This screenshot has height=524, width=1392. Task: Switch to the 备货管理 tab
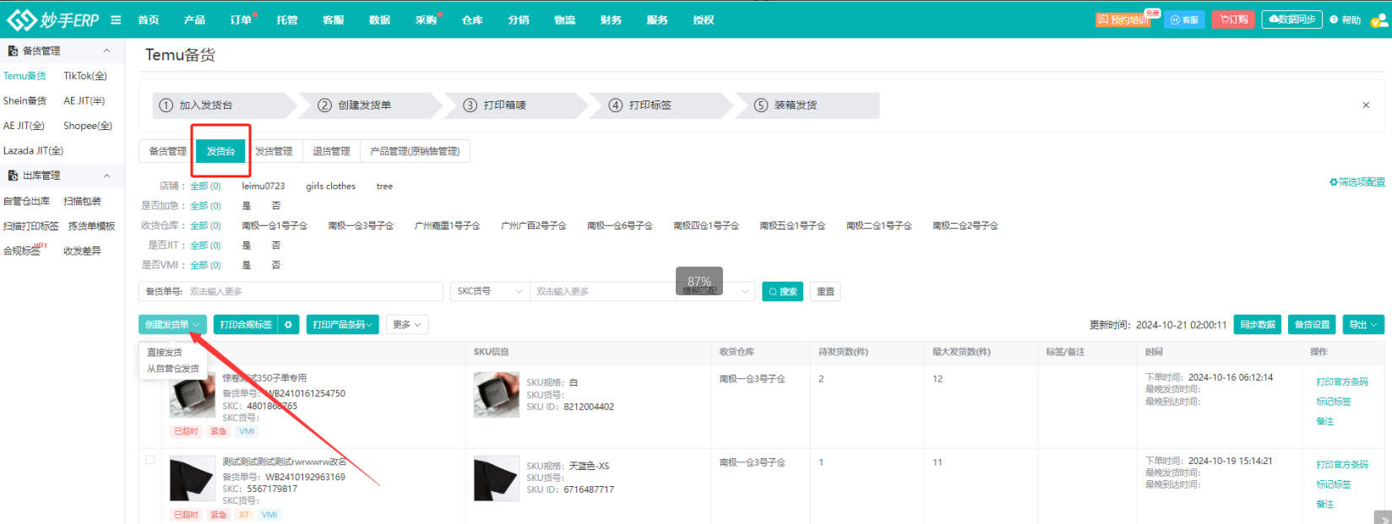tap(167, 152)
